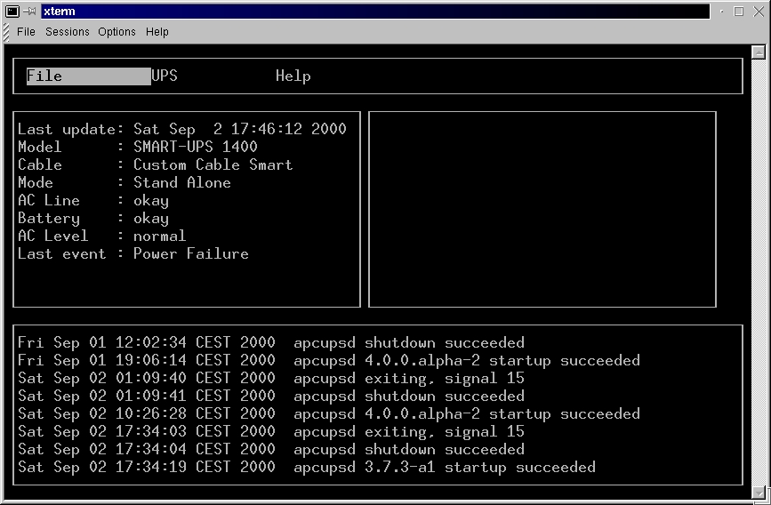This screenshot has height=505, width=771.
Task: Maximize the xterm window
Action: (738, 12)
